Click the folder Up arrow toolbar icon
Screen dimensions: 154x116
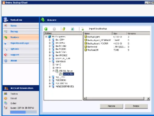pos(64,29)
